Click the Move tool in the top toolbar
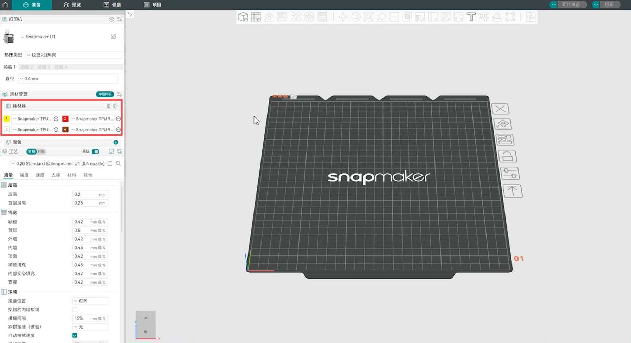631x343 pixels. coord(343,17)
